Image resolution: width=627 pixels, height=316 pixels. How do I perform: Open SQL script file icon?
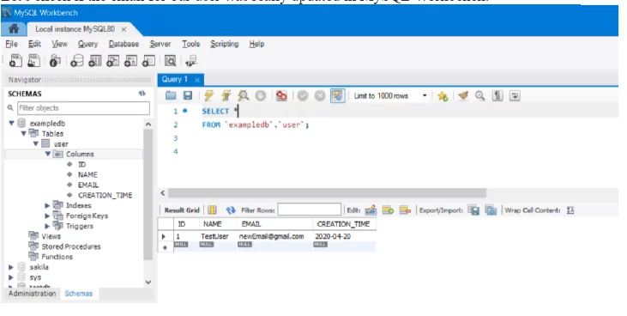click(x=33, y=60)
